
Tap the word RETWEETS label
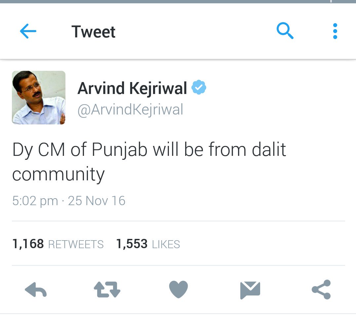click(x=76, y=245)
